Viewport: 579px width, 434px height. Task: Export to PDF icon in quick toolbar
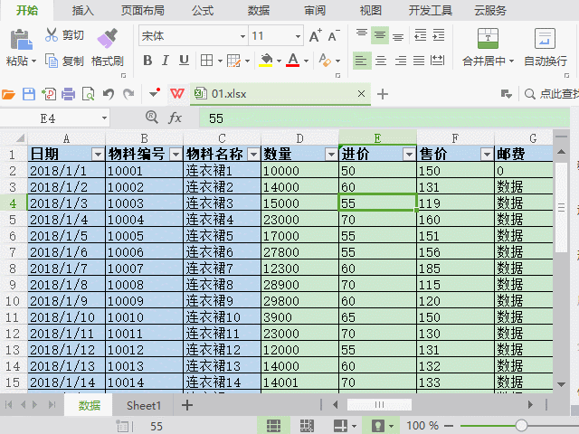click(x=49, y=94)
